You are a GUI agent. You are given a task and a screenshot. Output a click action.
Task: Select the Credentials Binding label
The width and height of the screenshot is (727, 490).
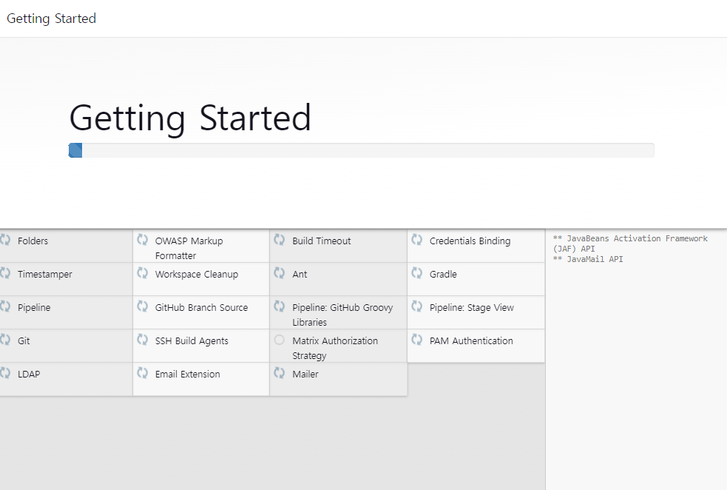[x=470, y=241]
